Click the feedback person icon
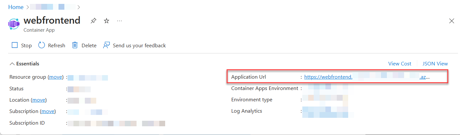Viewport: 460px width, 135px height. click(x=106, y=45)
